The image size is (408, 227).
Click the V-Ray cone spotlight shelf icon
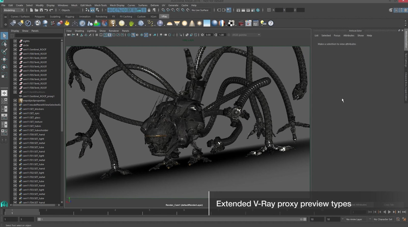click(192, 23)
